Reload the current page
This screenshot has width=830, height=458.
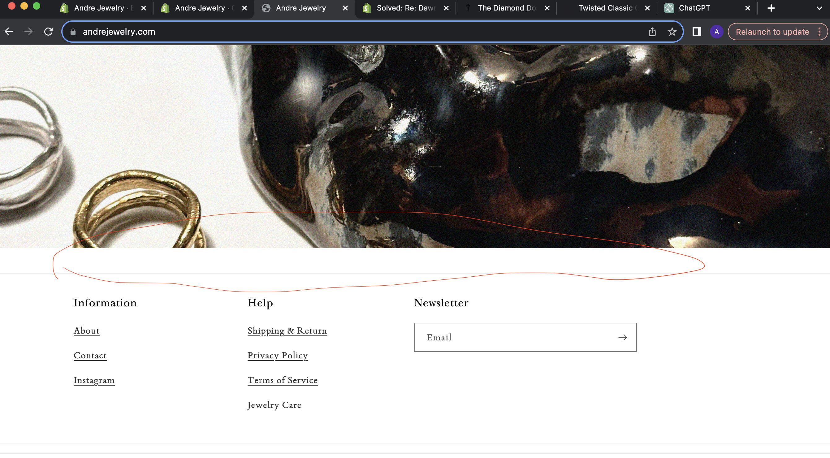(x=48, y=32)
